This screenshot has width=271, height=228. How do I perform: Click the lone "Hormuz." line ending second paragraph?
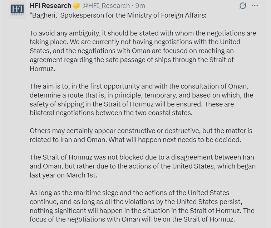pos(42,68)
